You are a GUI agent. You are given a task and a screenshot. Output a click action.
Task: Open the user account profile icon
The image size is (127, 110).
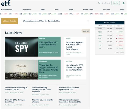[x=124, y=3]
